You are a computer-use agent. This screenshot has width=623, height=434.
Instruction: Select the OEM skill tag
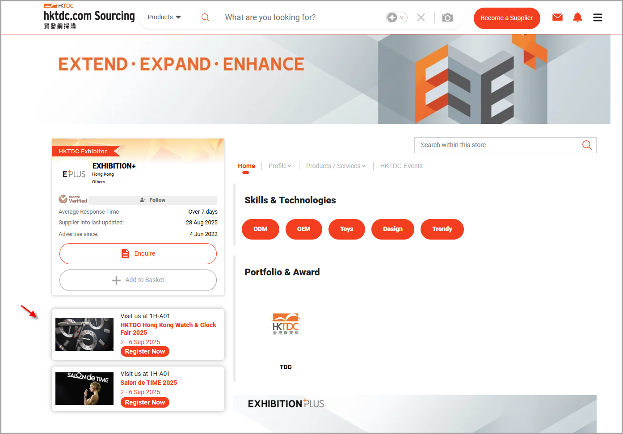click(x=304, y=229)
